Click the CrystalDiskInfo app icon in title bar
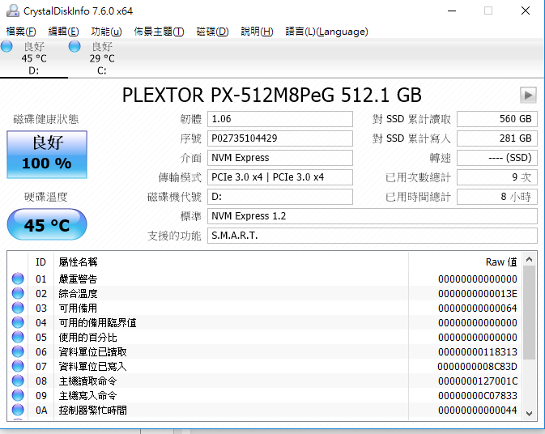Image resolution: width=545 pixels, height=434 pixels. coord(13,11)
